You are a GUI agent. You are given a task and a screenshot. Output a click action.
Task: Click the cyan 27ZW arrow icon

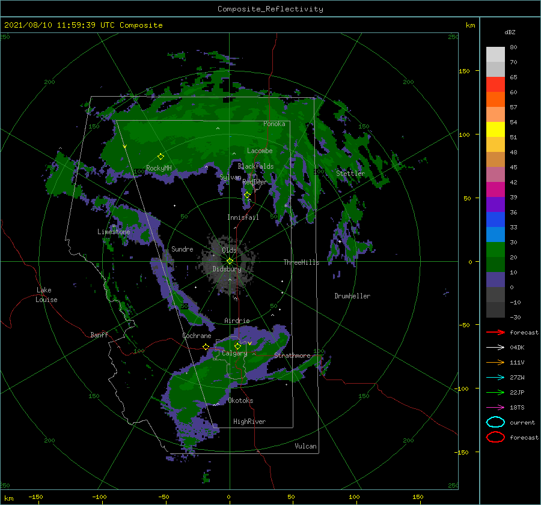[x=495, y=378]
